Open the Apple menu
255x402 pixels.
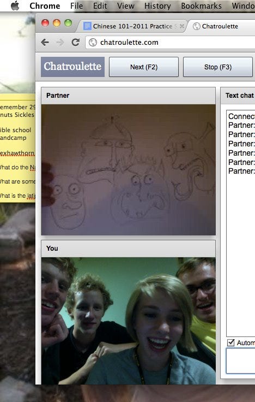pos(15,5)
